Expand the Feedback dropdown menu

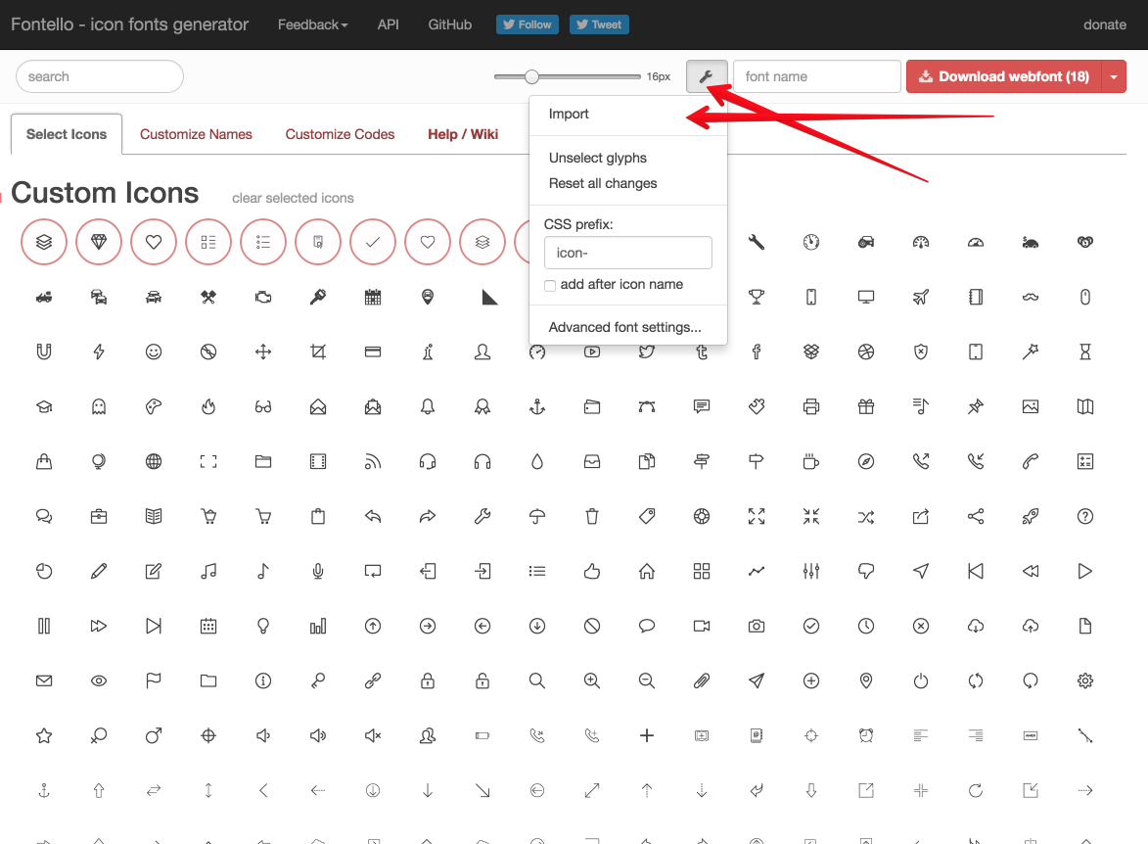coord(312,24)
